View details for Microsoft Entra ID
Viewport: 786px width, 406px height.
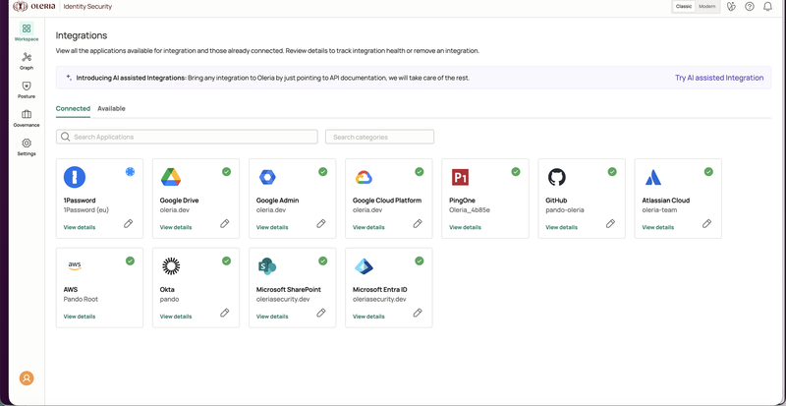368,317
